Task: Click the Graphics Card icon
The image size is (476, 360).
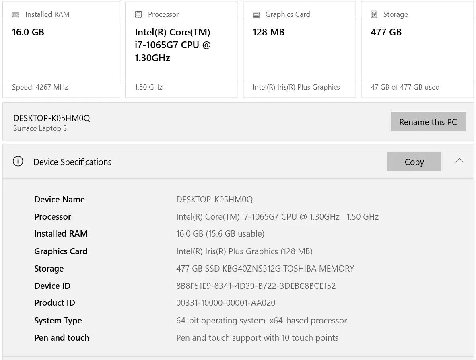Action: (x=256, y=15)
